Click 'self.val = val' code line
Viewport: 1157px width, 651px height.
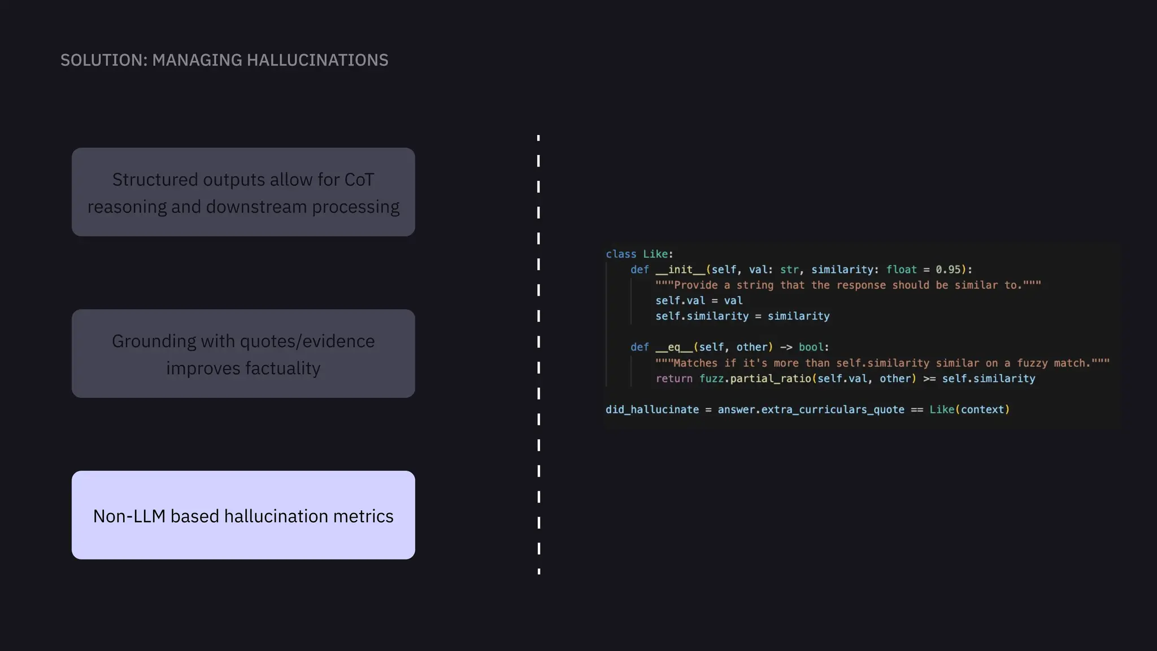[699, 301]
